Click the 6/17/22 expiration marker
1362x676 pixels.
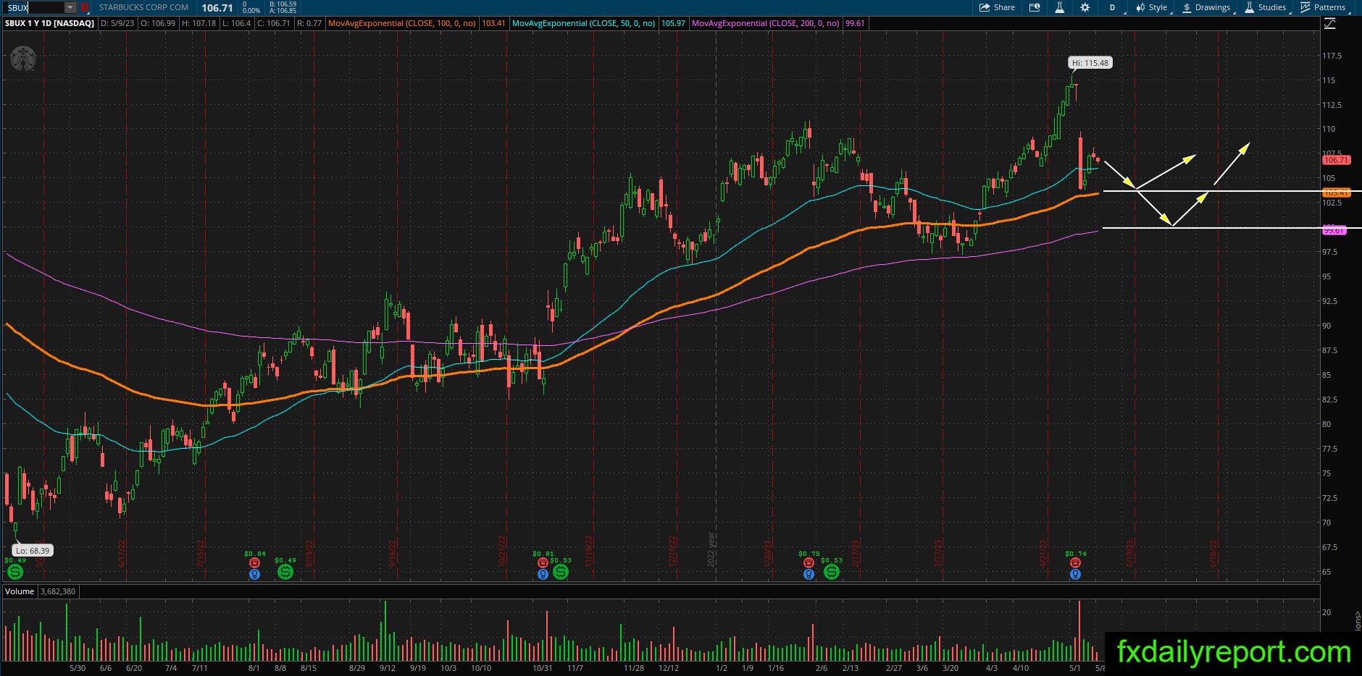[122, 553]
